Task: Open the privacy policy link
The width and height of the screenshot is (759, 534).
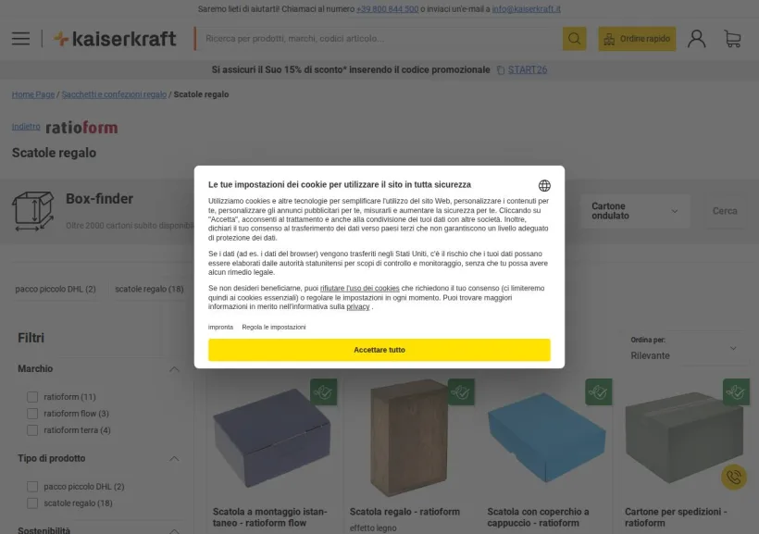Action: [357, 306]
